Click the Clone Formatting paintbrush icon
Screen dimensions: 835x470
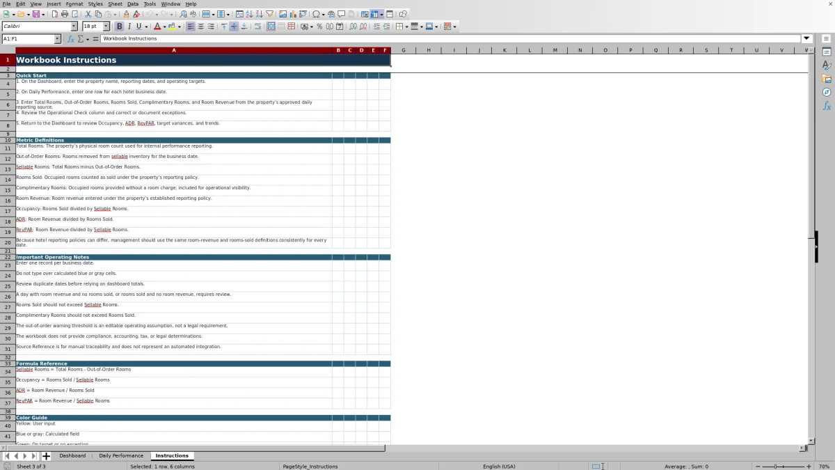(126, 14)
